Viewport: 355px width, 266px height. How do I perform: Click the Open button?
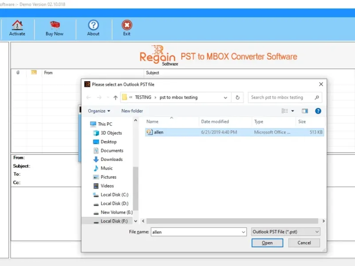coord(267,243)
